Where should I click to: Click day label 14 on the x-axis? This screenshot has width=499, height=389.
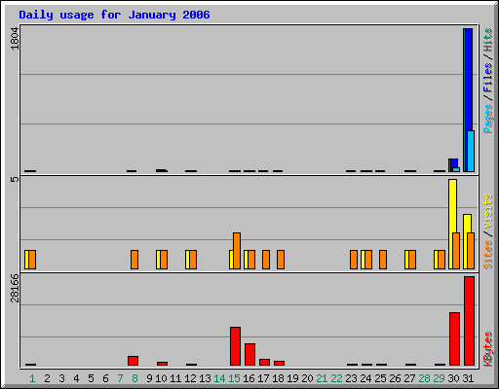click(219, 378)
